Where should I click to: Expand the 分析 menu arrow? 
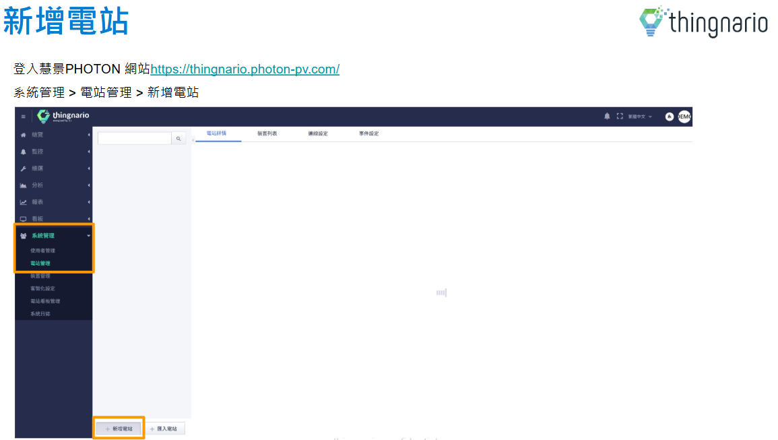coord(89,185)
